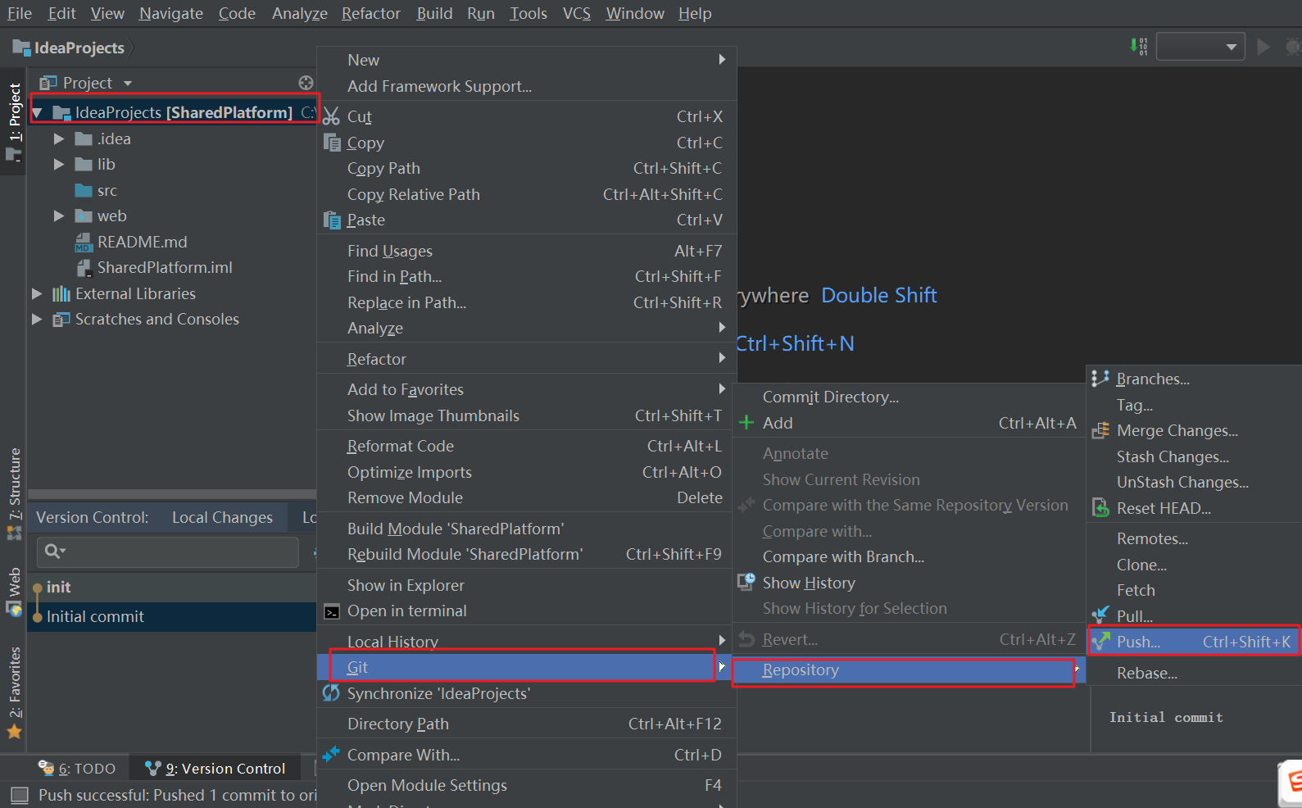Click the Pull arrow icon
1302x808 pixels.
pos(1100,615)
